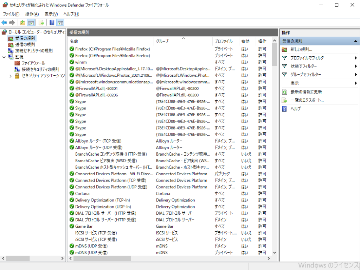
Task: Open the ヘルプ(H) menu
Action: tap(71, 14)
